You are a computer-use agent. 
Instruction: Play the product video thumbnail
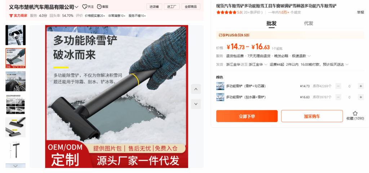tap(15, 35)
